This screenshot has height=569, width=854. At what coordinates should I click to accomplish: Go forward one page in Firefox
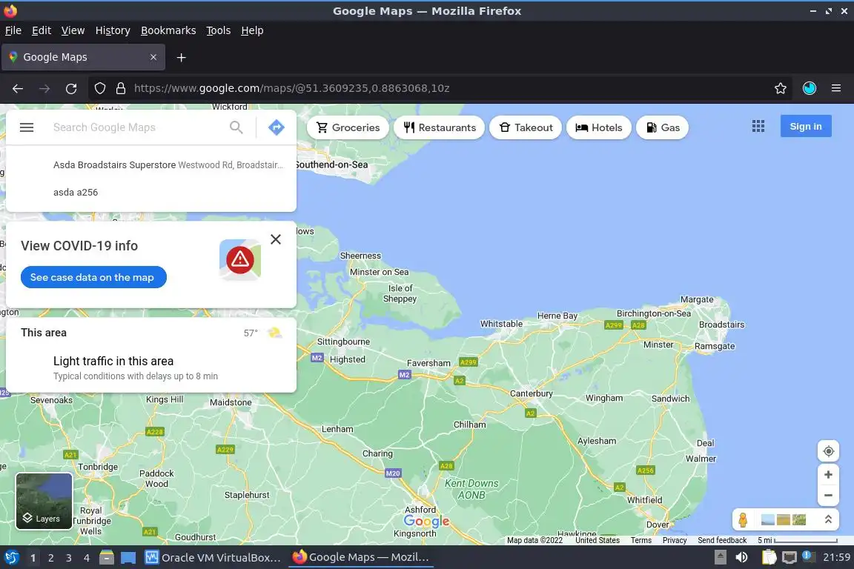(x=44, y=88)
